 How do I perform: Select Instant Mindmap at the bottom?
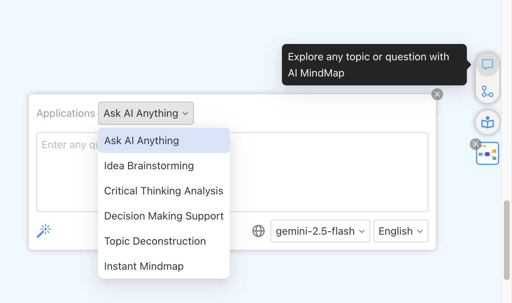[144, 266]
